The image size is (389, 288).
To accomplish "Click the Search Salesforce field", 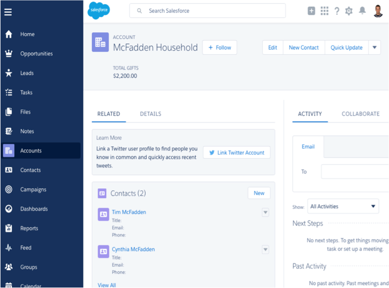I will click(208, 11).
